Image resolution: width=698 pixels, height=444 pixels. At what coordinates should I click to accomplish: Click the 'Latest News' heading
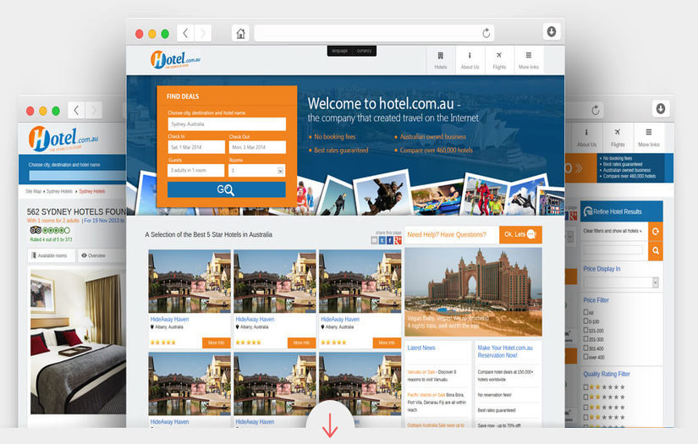click(421, 348)
